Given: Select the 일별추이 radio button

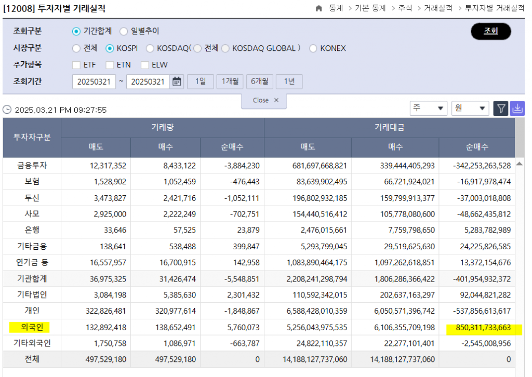Looking at the screenshot, I should (124, 31).
